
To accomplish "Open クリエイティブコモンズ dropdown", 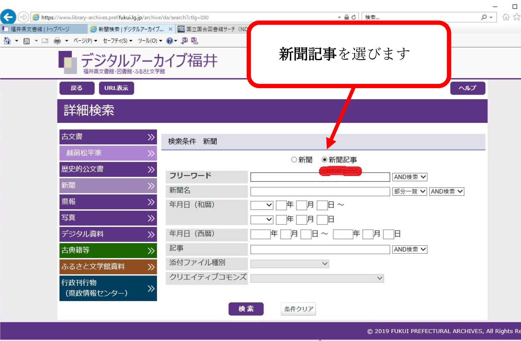I will tap(317, 278).
